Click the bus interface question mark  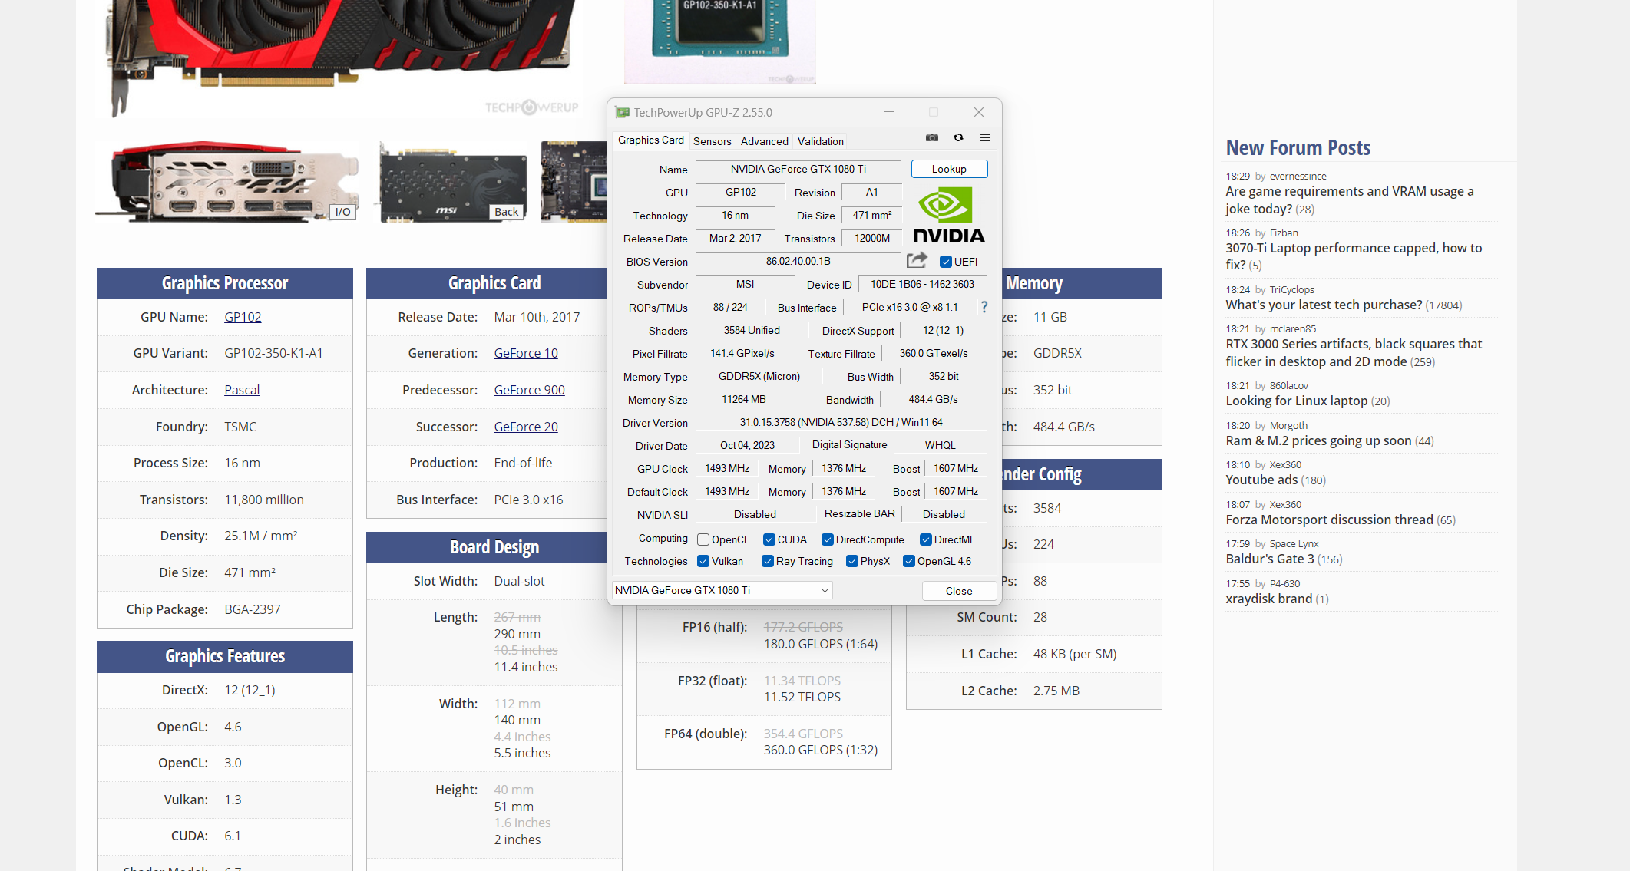(984, 307)
